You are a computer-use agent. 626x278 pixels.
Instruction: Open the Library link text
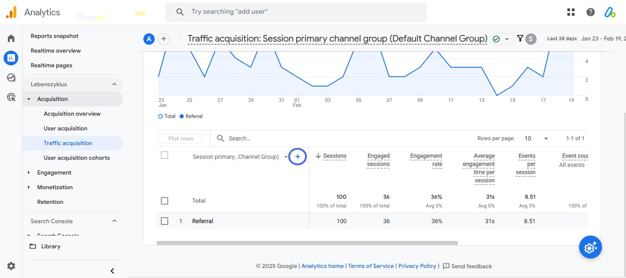click(x=51, y=246)
